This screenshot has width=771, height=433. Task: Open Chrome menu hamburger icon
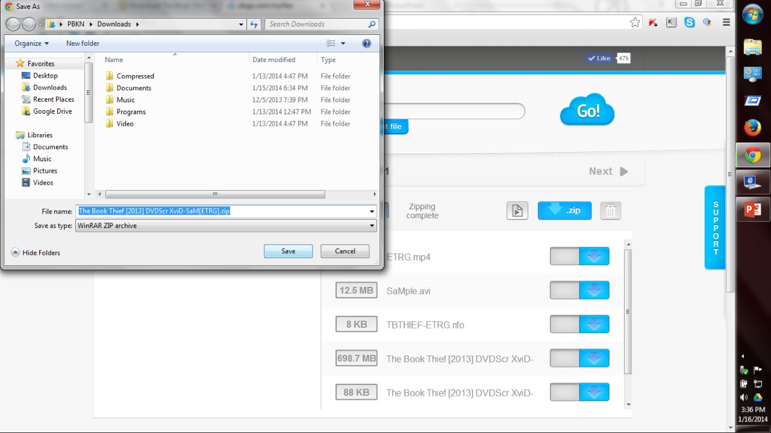click(x=727, y=22)
